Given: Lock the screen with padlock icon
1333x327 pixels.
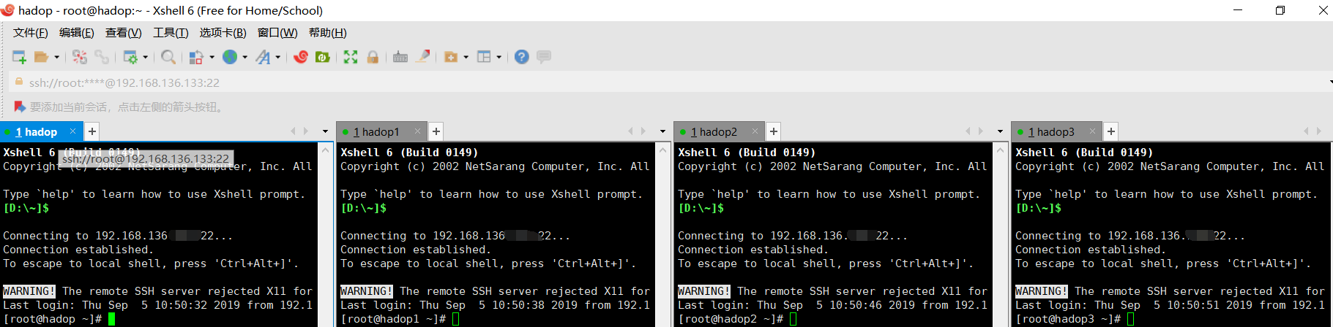Looking at the screenshot, I should tap(373, 57).
